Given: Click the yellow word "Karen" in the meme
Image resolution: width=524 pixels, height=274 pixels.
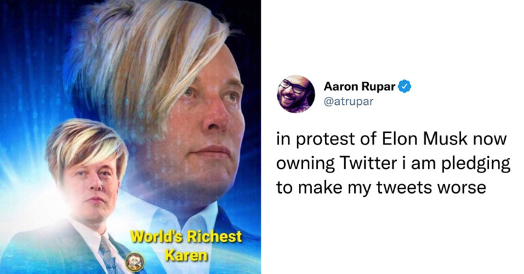Looking at the screenshot, I should (186, 256).
